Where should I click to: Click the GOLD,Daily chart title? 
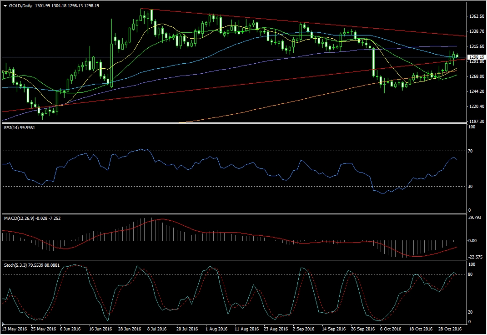20,6
